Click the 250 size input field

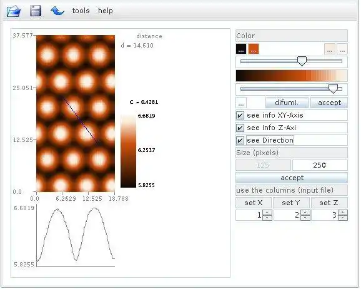320,165
